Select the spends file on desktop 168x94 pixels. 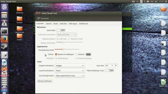(163, 64)
